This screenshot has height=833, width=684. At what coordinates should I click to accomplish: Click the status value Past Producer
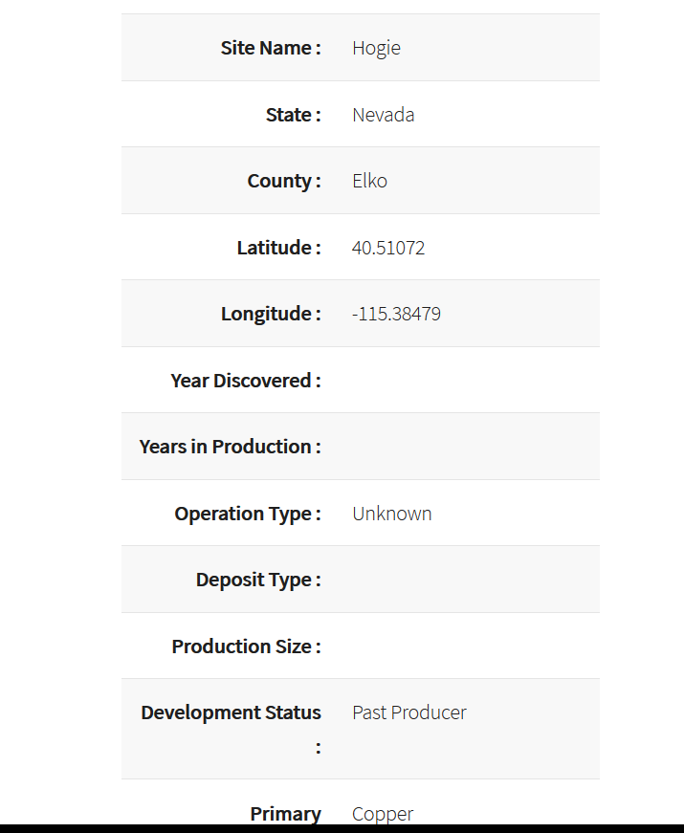tap(409, 712)
